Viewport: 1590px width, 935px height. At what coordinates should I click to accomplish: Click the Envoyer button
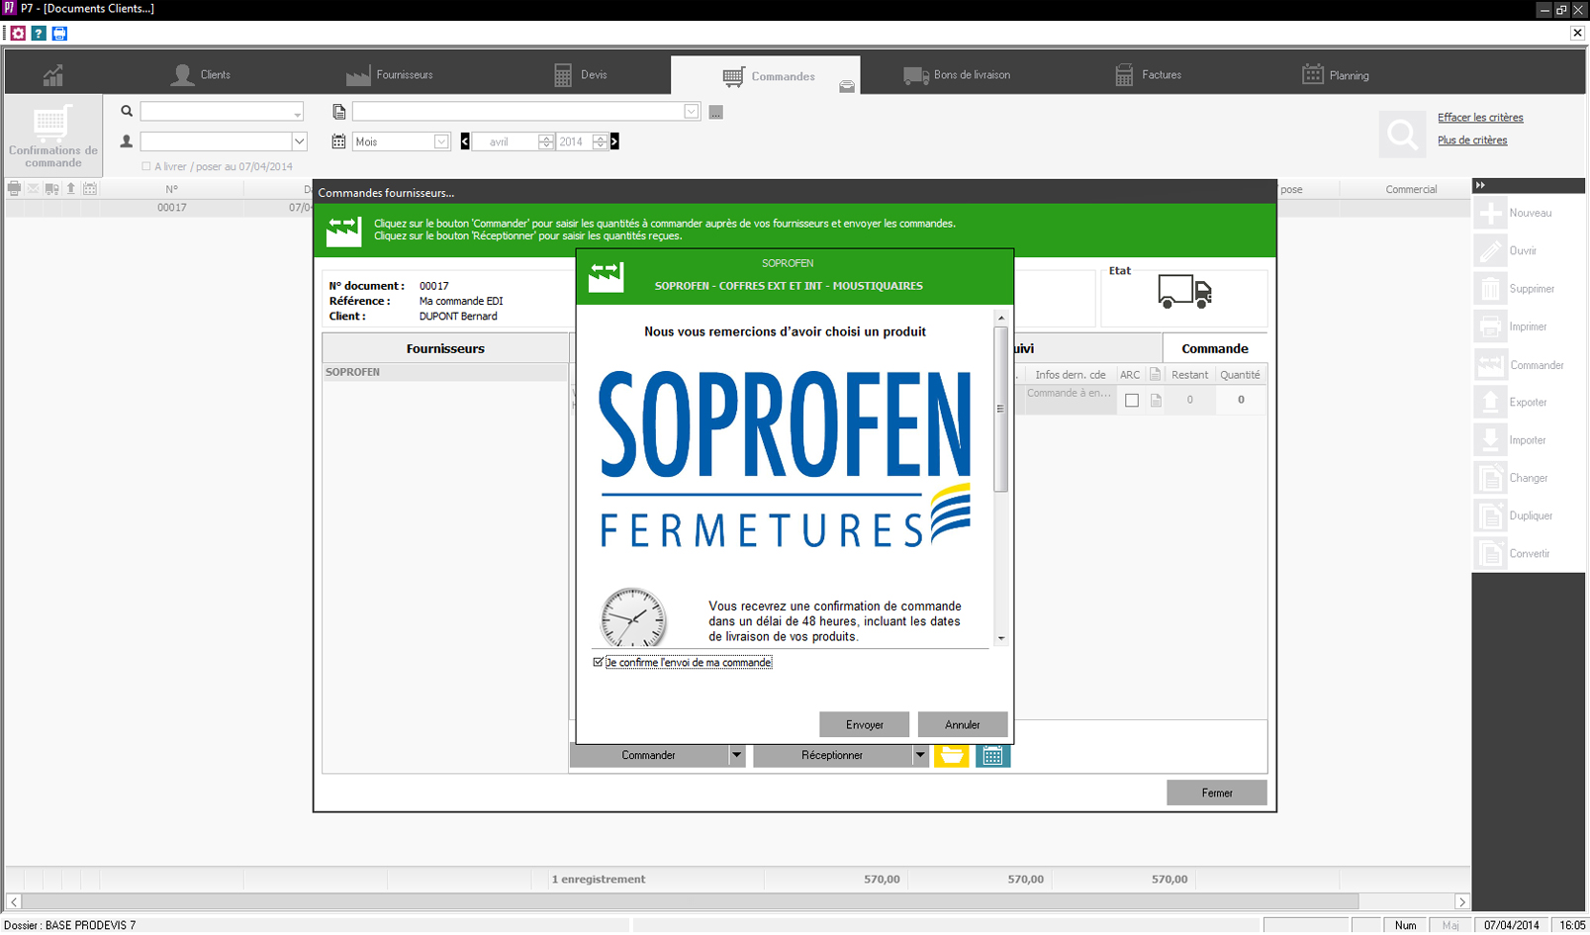865,725
